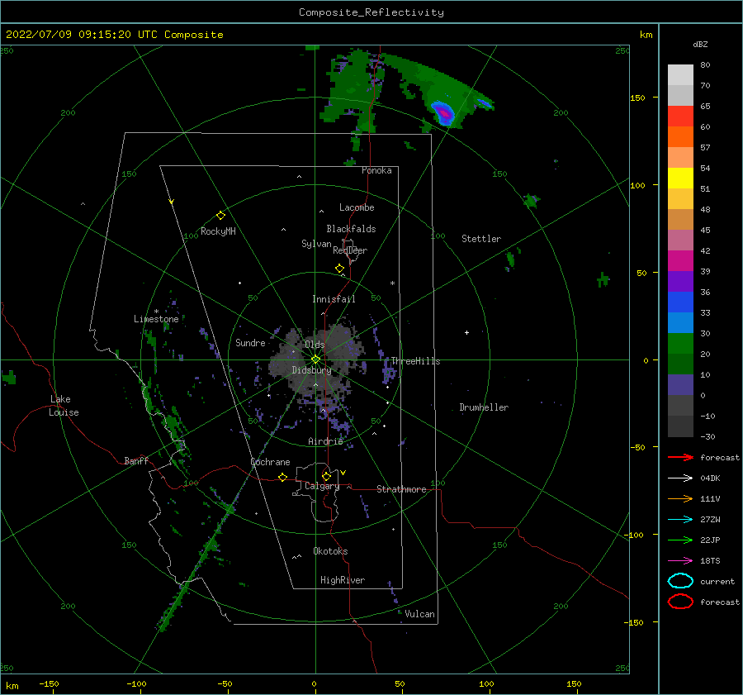
Task: Click the red 'forecast' ellipse symbol
Action: tap(680, 602)
